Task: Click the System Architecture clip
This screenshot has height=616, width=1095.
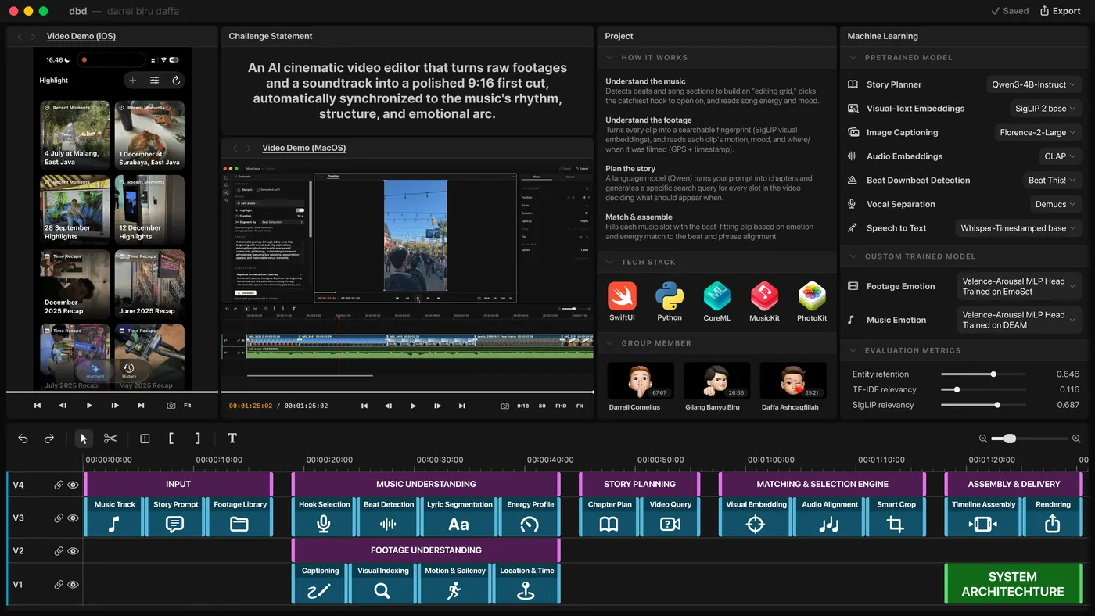Action: [1013, 584]
